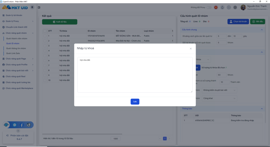The height and width of the screenshot is (147, 270).
Task: Select Quét thành viên nhóm menu item
Action: 17,39
